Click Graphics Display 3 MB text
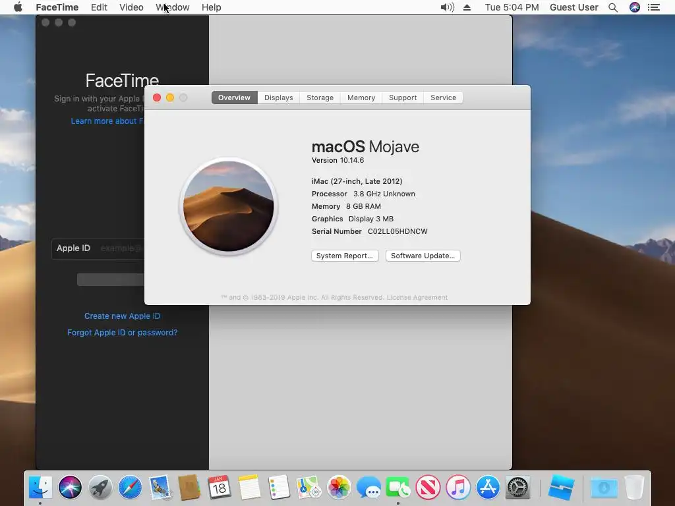675x506 pixels. coord(353,219)
